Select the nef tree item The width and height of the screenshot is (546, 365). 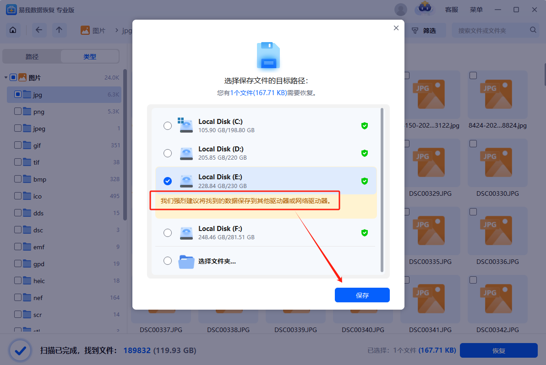tap(65, 298)
